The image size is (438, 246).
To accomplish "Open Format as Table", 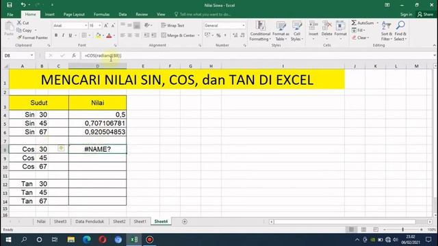I will pyautogui.click(x=281, y=31).
